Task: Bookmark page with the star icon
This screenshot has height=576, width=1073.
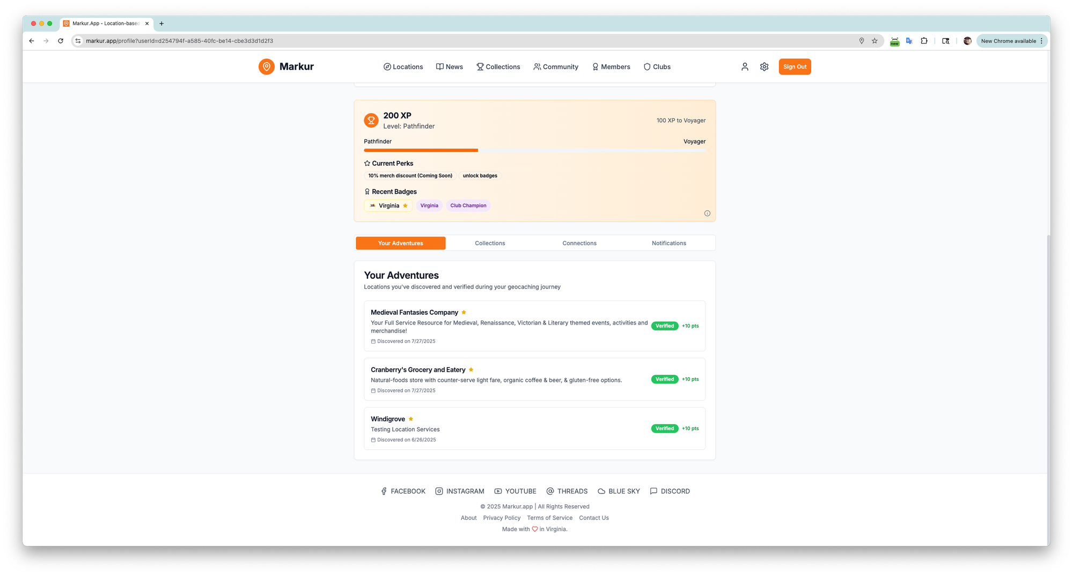Action: tap(874, 41)
